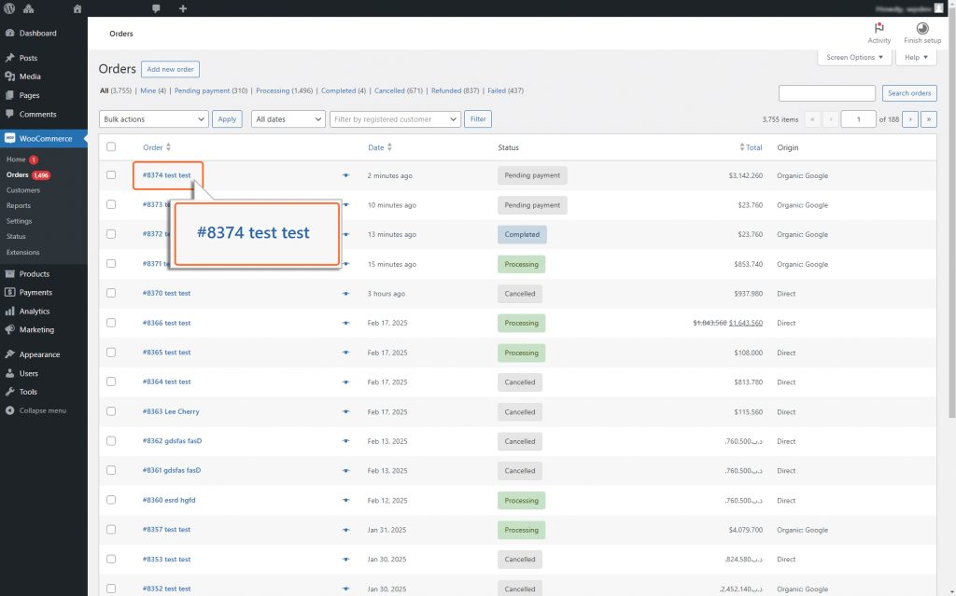The width and height of the screenshot is (956, 596).
Task: Preview order #8357 via eye icon
Action: coord(345,530)
